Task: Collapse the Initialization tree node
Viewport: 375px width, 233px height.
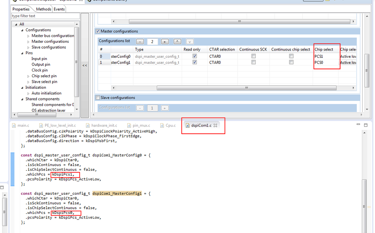Action: click(x=22, y=88)
